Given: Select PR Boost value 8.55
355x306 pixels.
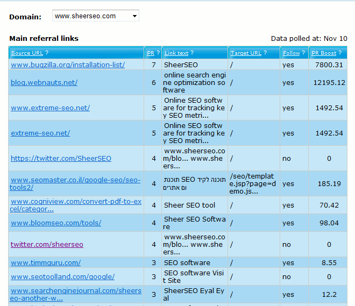Looking at the screenshot, I should pos(329,263).
